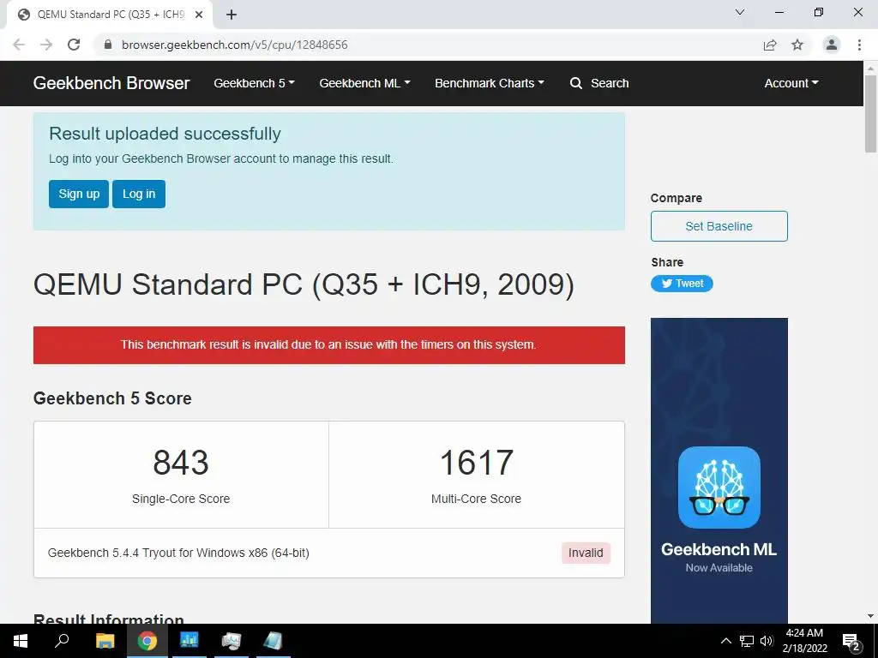Open a new browser tab

click(232, 15)
